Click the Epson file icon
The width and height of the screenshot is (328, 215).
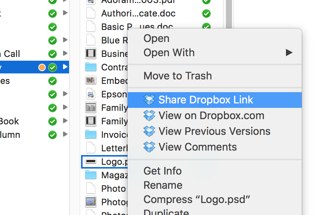pos(91,94)
